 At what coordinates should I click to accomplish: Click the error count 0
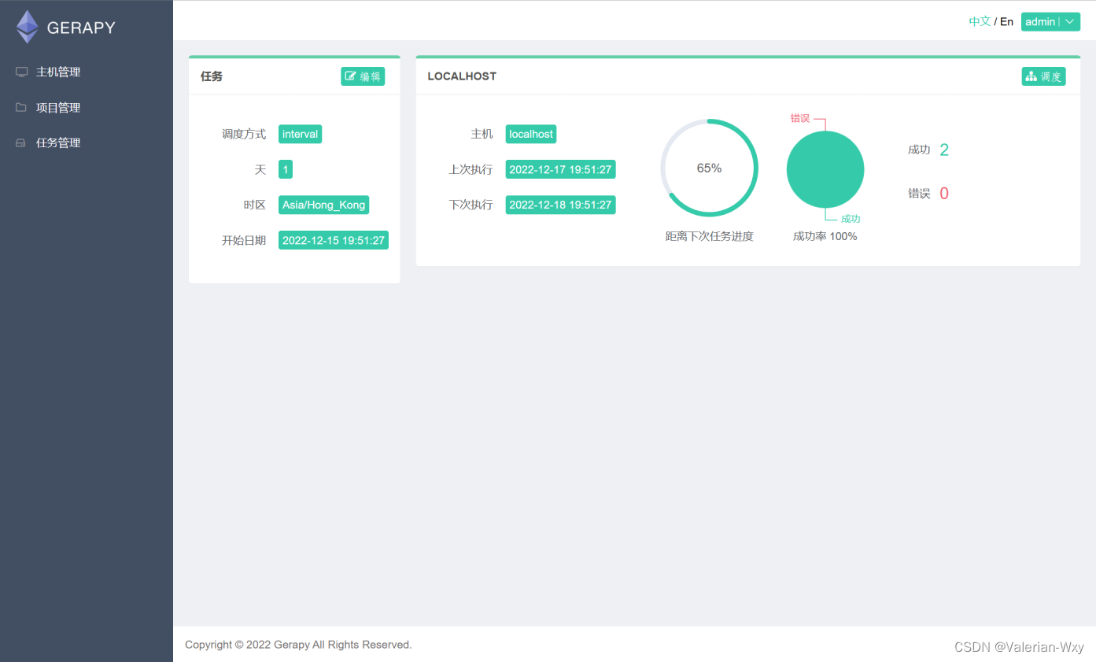(x=944, y=194)
